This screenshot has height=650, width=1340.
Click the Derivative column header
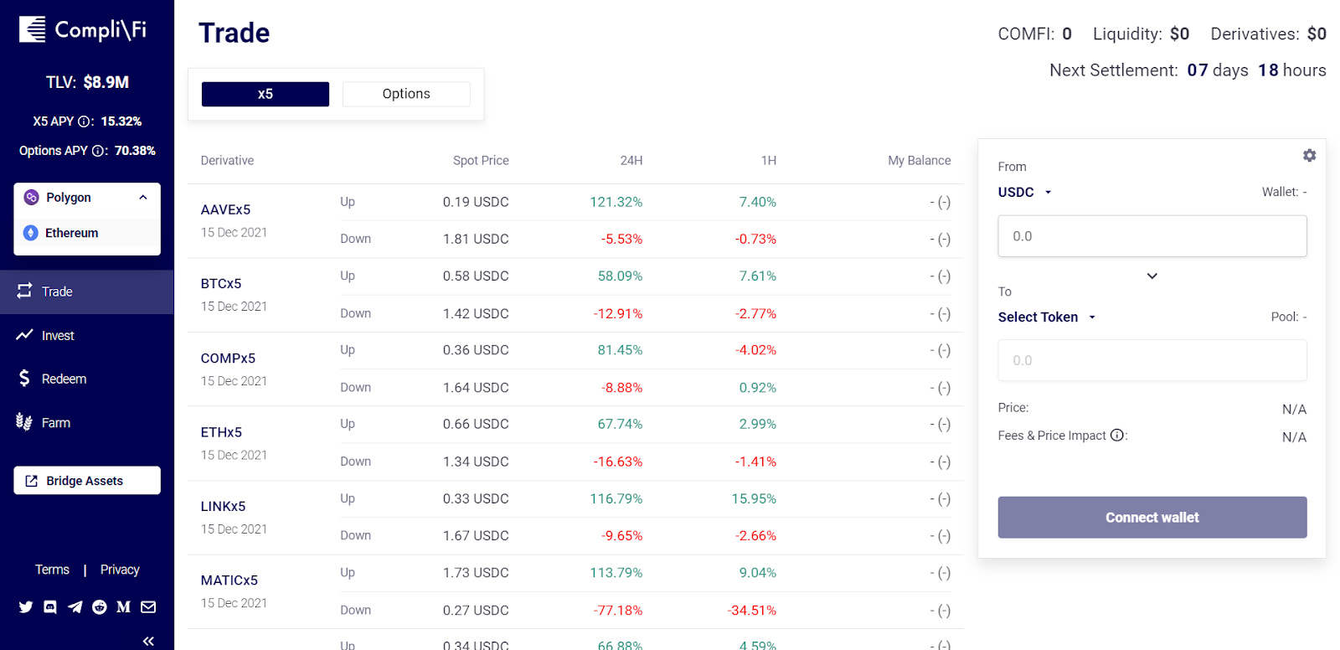click(x=227, y=161)
